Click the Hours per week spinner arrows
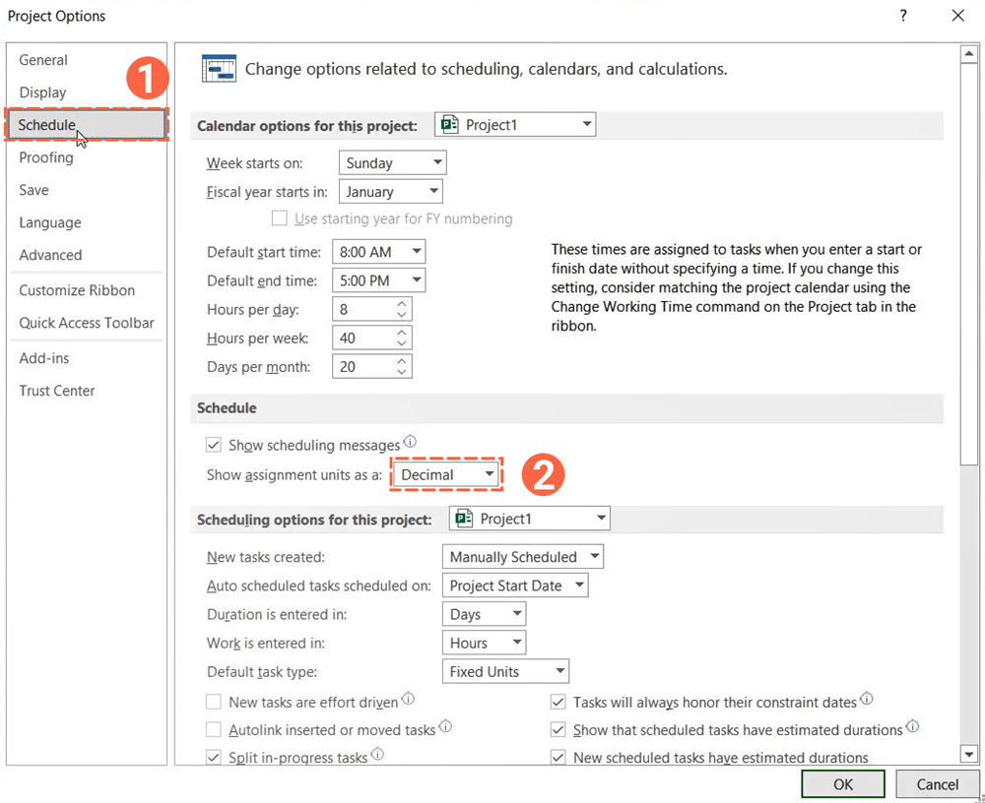The width and height of the screenshot is (985, 803). click(402, 338)
